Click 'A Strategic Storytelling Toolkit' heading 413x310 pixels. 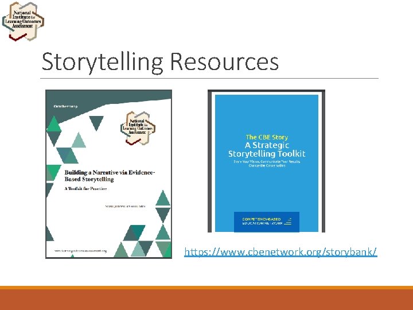[267, 149]
